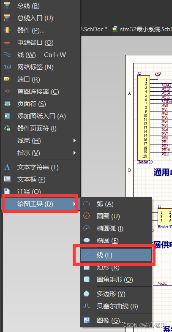
Task: Click the Image (图像) picture icon
Action: [87, 320]
